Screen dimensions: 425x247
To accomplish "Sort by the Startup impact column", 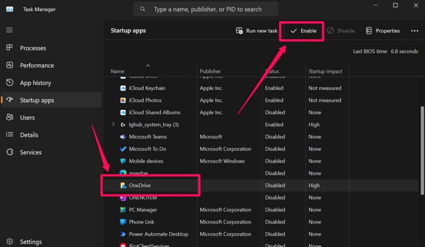I will pos(325,71).
